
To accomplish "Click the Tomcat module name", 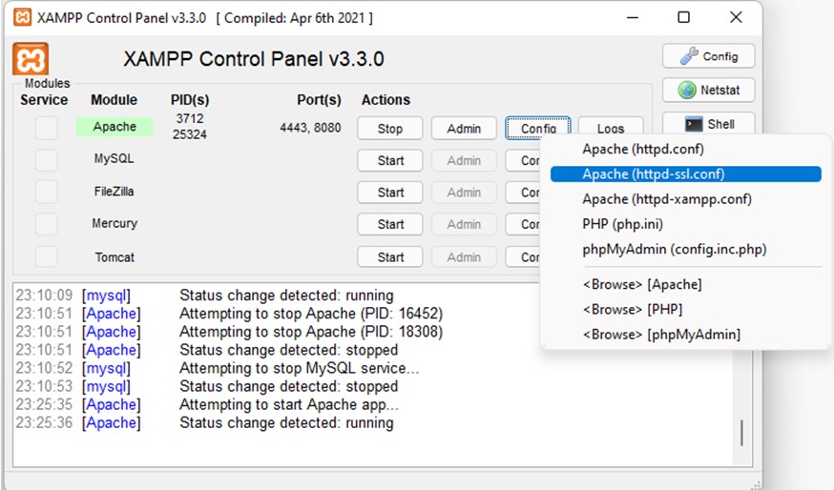I will (115, 257).
